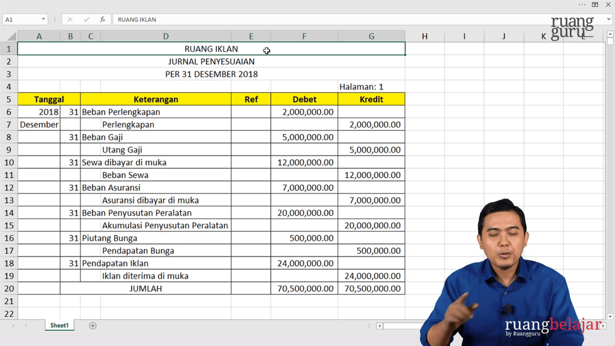Image resolution: width=615 pixels, height=346 pixels.
Task: Select the yellow Keterangan header cell
Action: [x=156, y=99]
